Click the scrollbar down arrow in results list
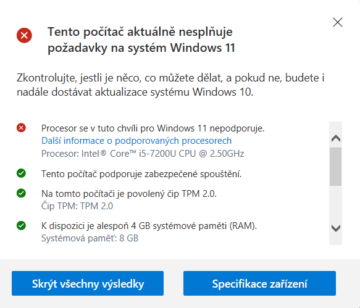The image size is (360, 308). pos(336,228)
